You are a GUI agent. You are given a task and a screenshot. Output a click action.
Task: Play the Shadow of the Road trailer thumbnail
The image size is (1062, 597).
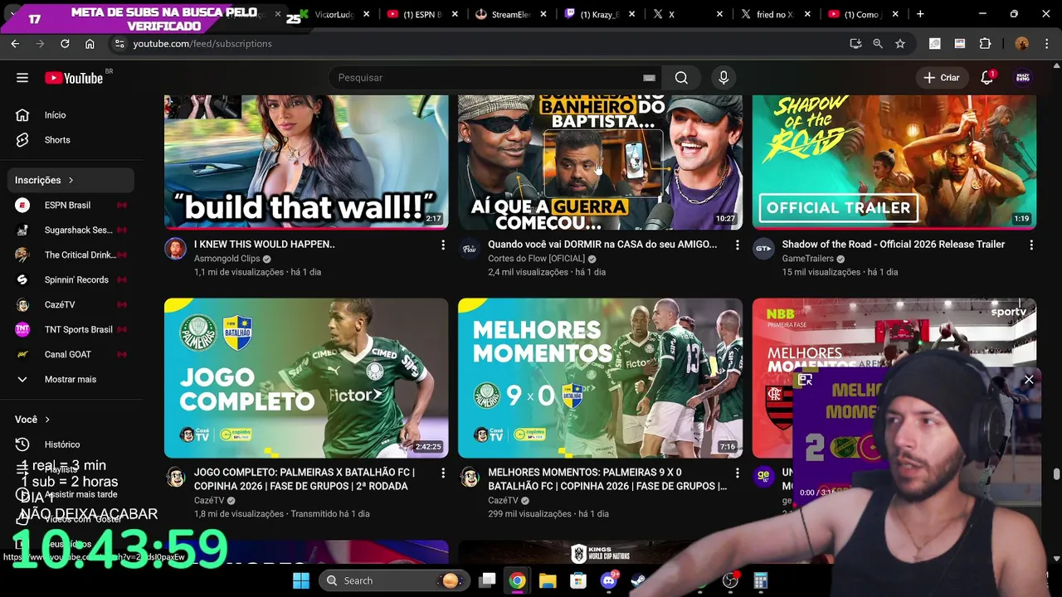coord(894,163)
